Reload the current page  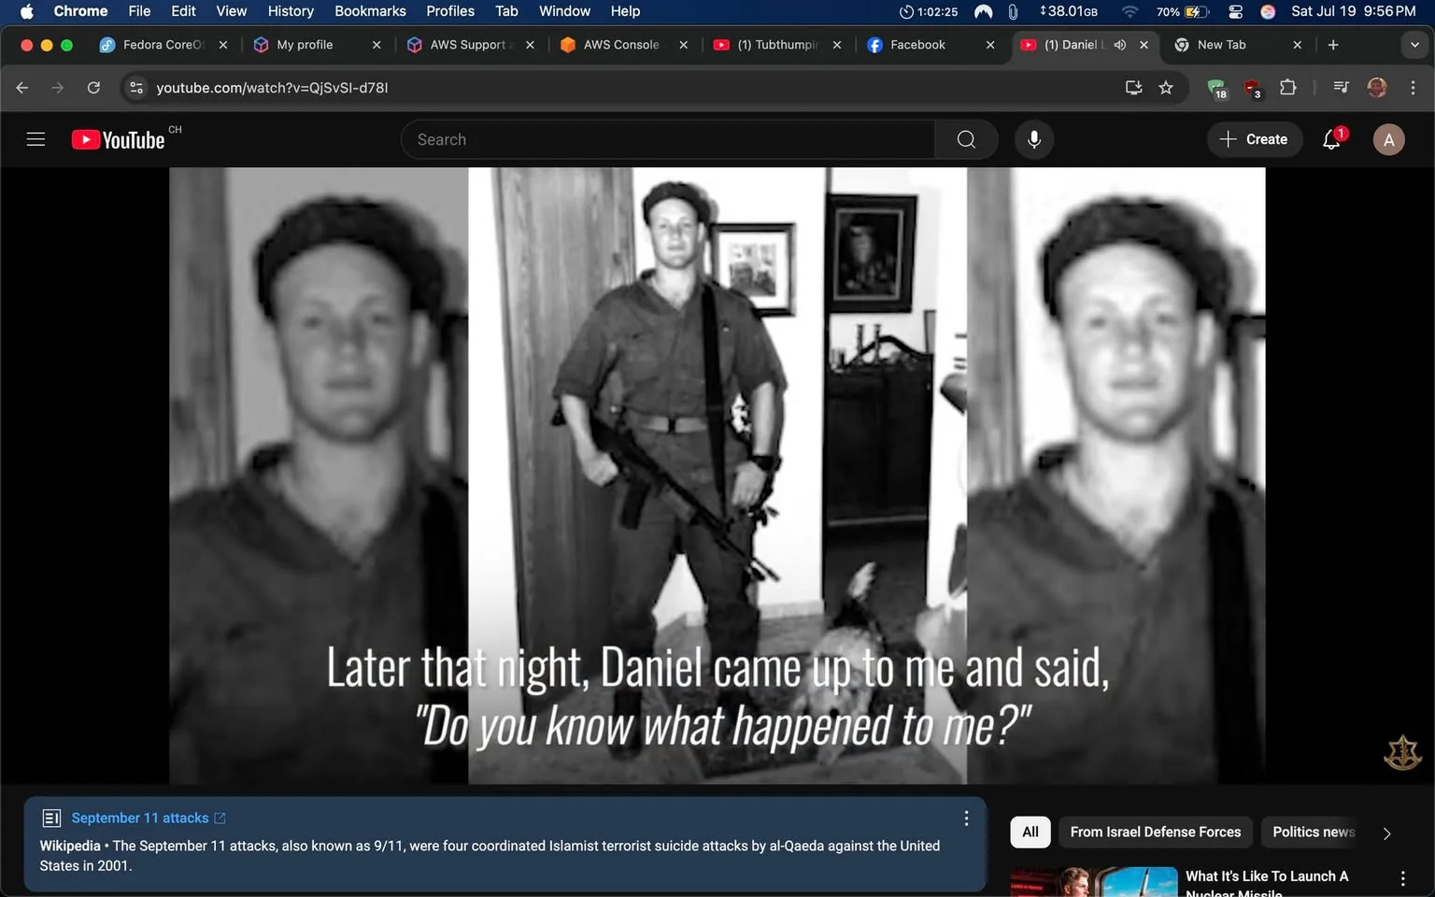point(93,87)
